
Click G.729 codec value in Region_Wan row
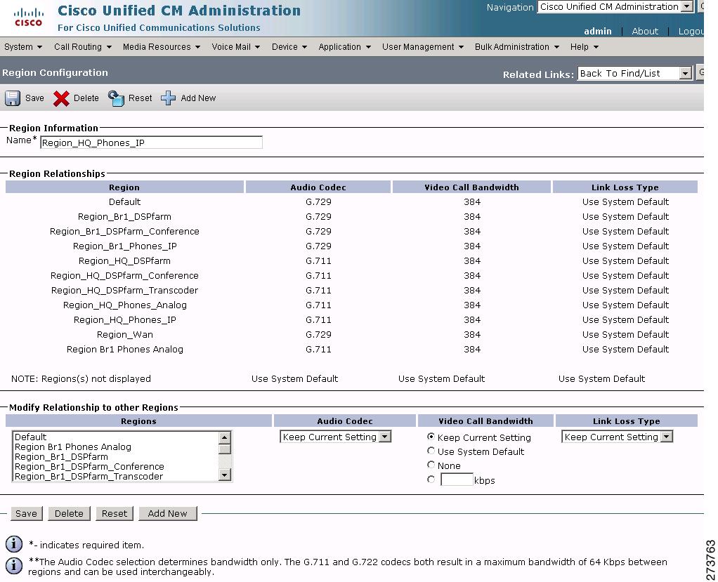[x=318, y=334]
